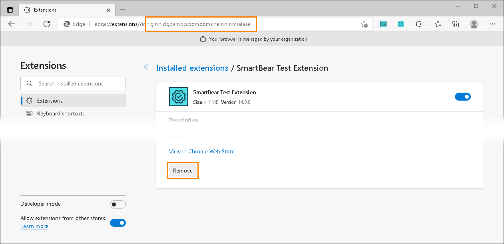Screen dimensions: 504x244
Task: Enable Developer mode
Action: click(x=118, y=204)
